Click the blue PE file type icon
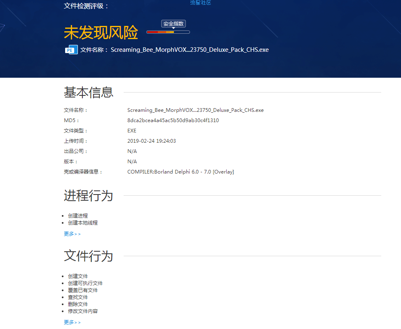Viewport: 401px width, 329px height. point(71,49)
